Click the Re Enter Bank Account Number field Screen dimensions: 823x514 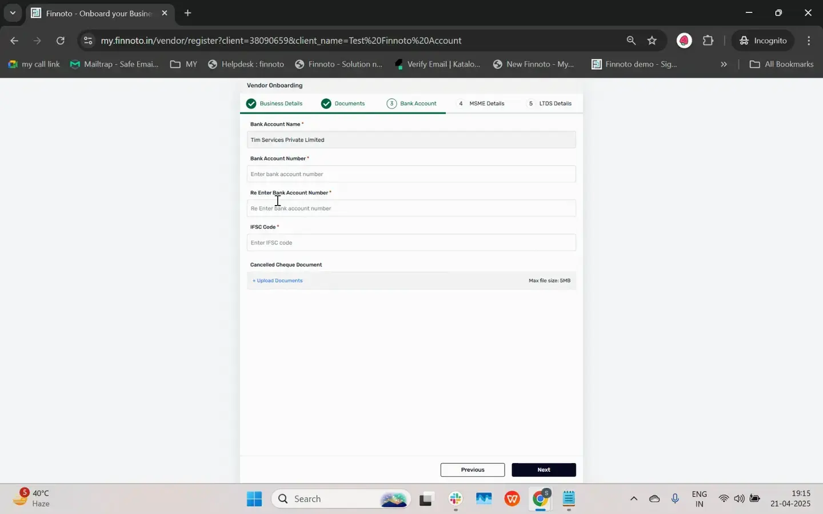tap(411, 208)
